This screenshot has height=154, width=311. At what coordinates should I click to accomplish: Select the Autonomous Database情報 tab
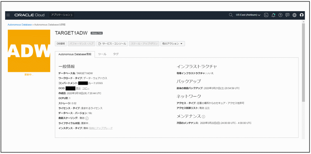tap(75, 54)
